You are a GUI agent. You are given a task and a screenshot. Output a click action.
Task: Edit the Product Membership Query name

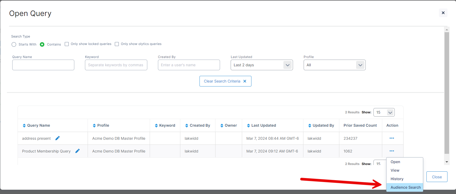[x=78, y=151]
